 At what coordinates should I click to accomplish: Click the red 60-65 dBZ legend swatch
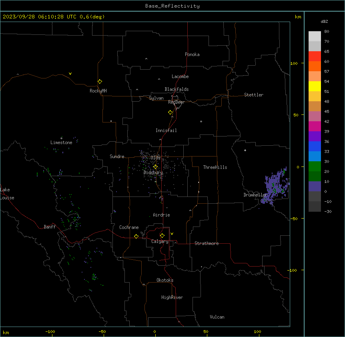(315, 56)
